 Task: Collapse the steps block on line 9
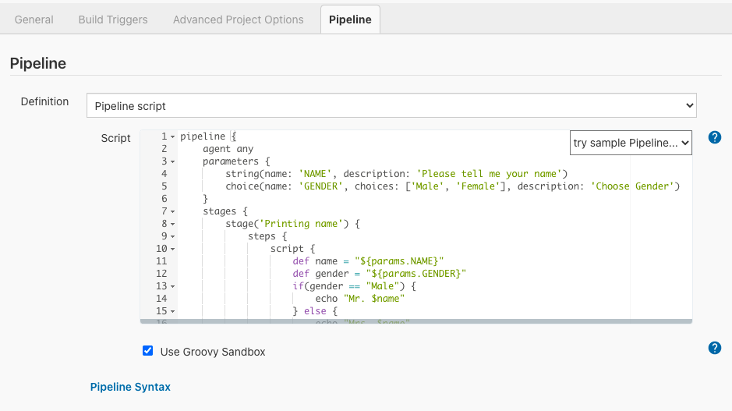[172, 236]
